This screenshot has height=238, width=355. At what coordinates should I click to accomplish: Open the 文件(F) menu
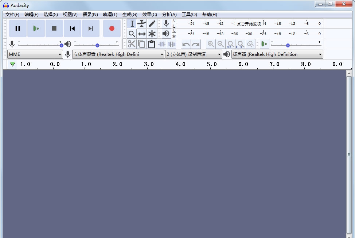[x=12, y=15]
